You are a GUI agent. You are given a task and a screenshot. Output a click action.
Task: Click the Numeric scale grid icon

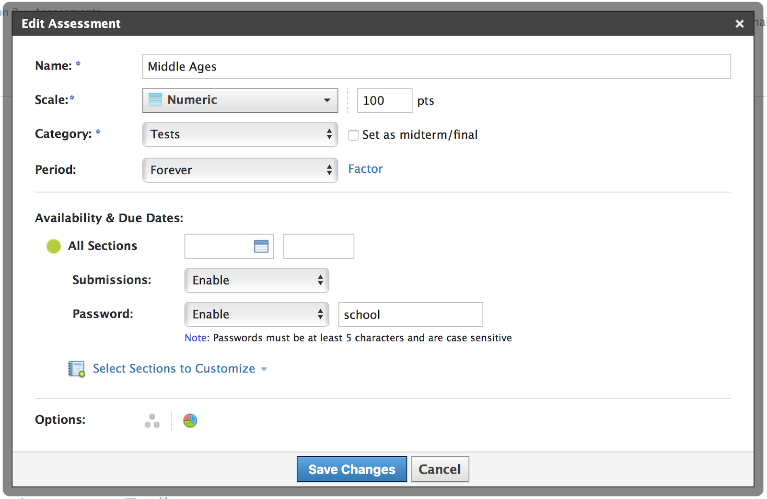point(155,100)
